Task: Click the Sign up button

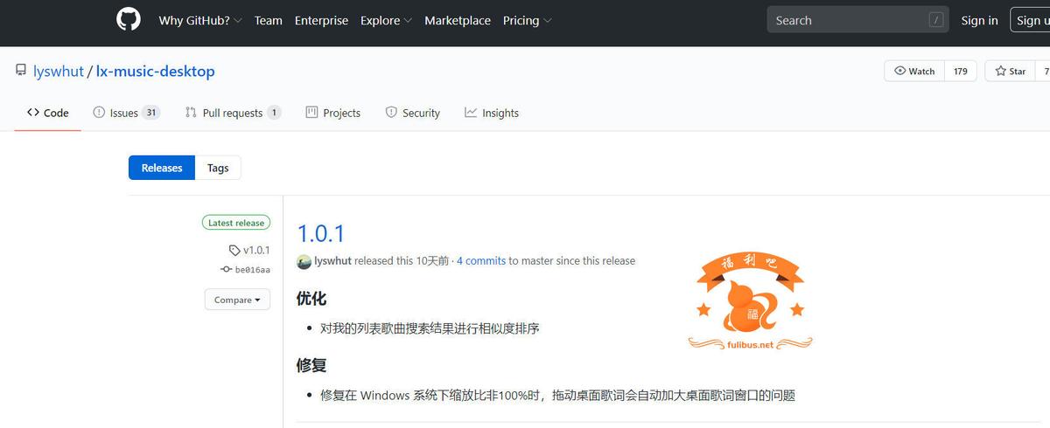Action: tap(1030, 20)
